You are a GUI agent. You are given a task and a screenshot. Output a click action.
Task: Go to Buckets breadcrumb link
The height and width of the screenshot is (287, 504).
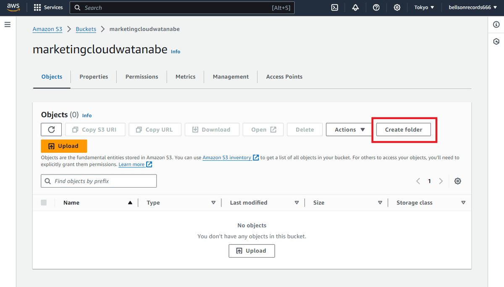86,29
